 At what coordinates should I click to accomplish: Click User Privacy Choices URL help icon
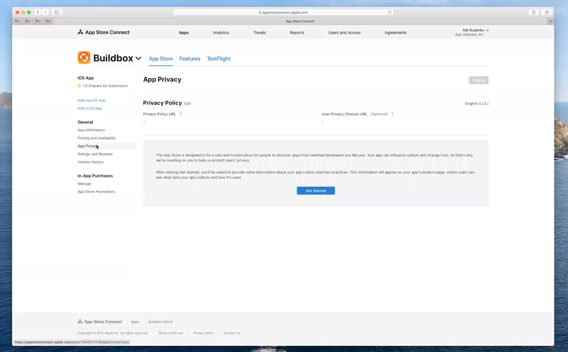pos(392,114)
